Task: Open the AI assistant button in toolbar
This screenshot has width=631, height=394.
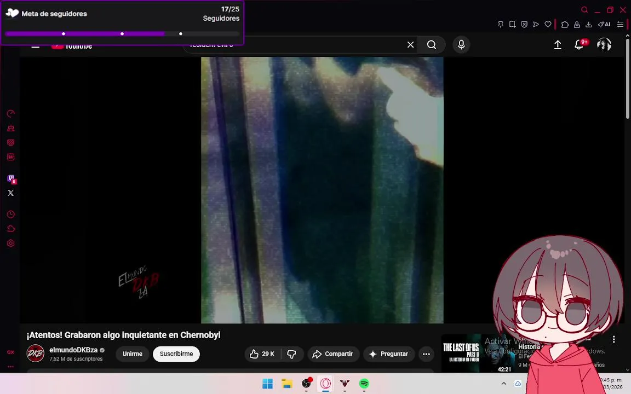Action: coord(604,25)
